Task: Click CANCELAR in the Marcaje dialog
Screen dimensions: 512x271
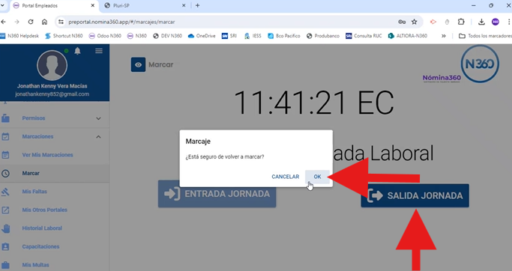Action: (286, 177)
